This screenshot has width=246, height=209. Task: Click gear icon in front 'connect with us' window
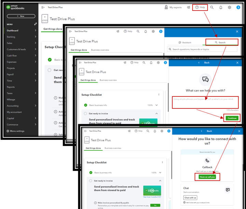(x=162, y=131)
